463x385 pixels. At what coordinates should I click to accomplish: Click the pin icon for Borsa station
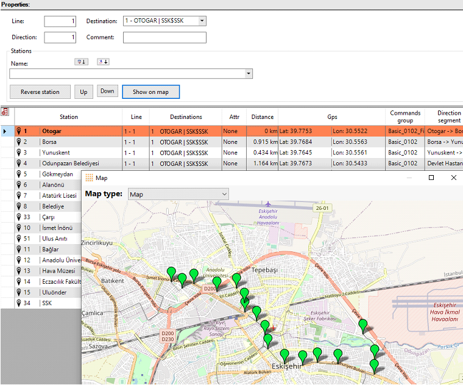coord(19,142)
